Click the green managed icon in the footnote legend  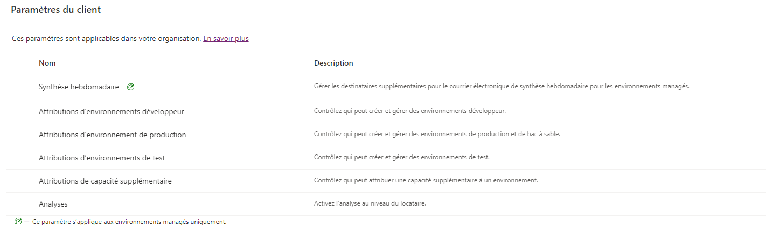tap(18, 222)
